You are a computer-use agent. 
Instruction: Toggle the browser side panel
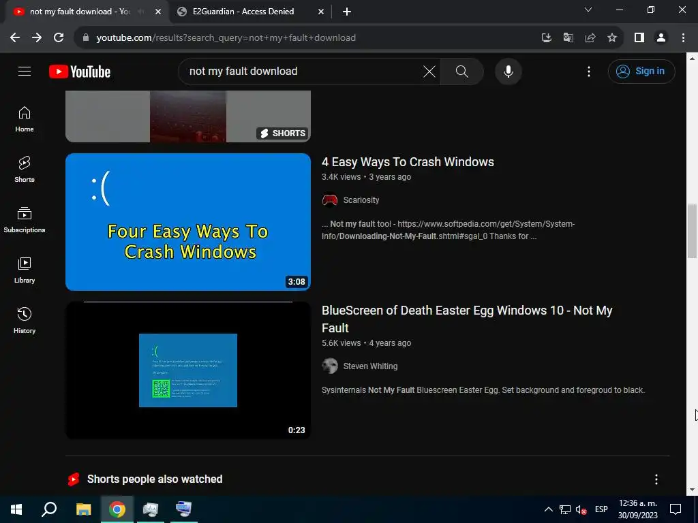pyautogui.click(x=639, y=38)
